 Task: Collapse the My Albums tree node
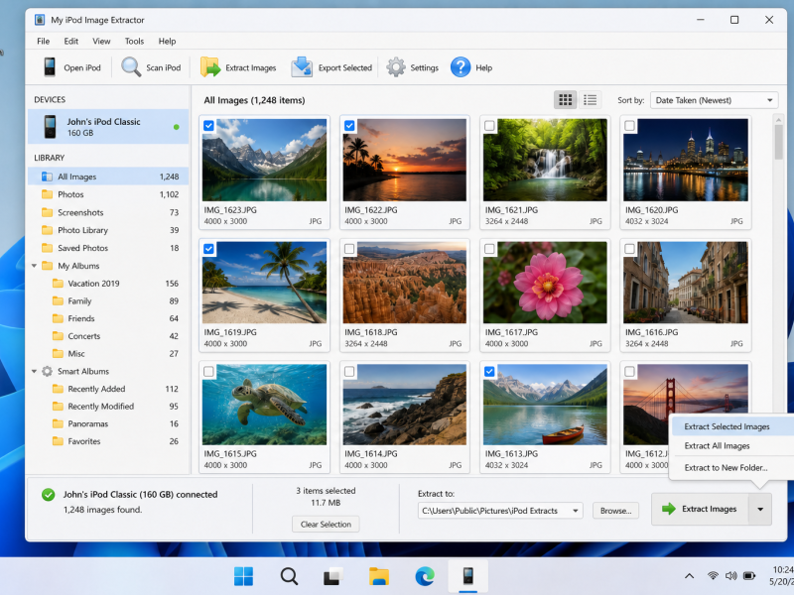click(x=34, y=266)
